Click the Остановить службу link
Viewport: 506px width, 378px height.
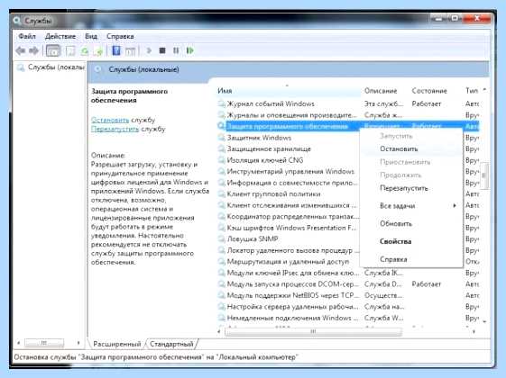110,120
